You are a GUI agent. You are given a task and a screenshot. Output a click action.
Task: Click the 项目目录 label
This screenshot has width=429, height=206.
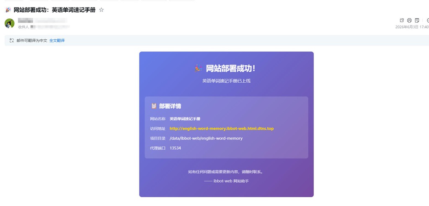click(158, 138)
